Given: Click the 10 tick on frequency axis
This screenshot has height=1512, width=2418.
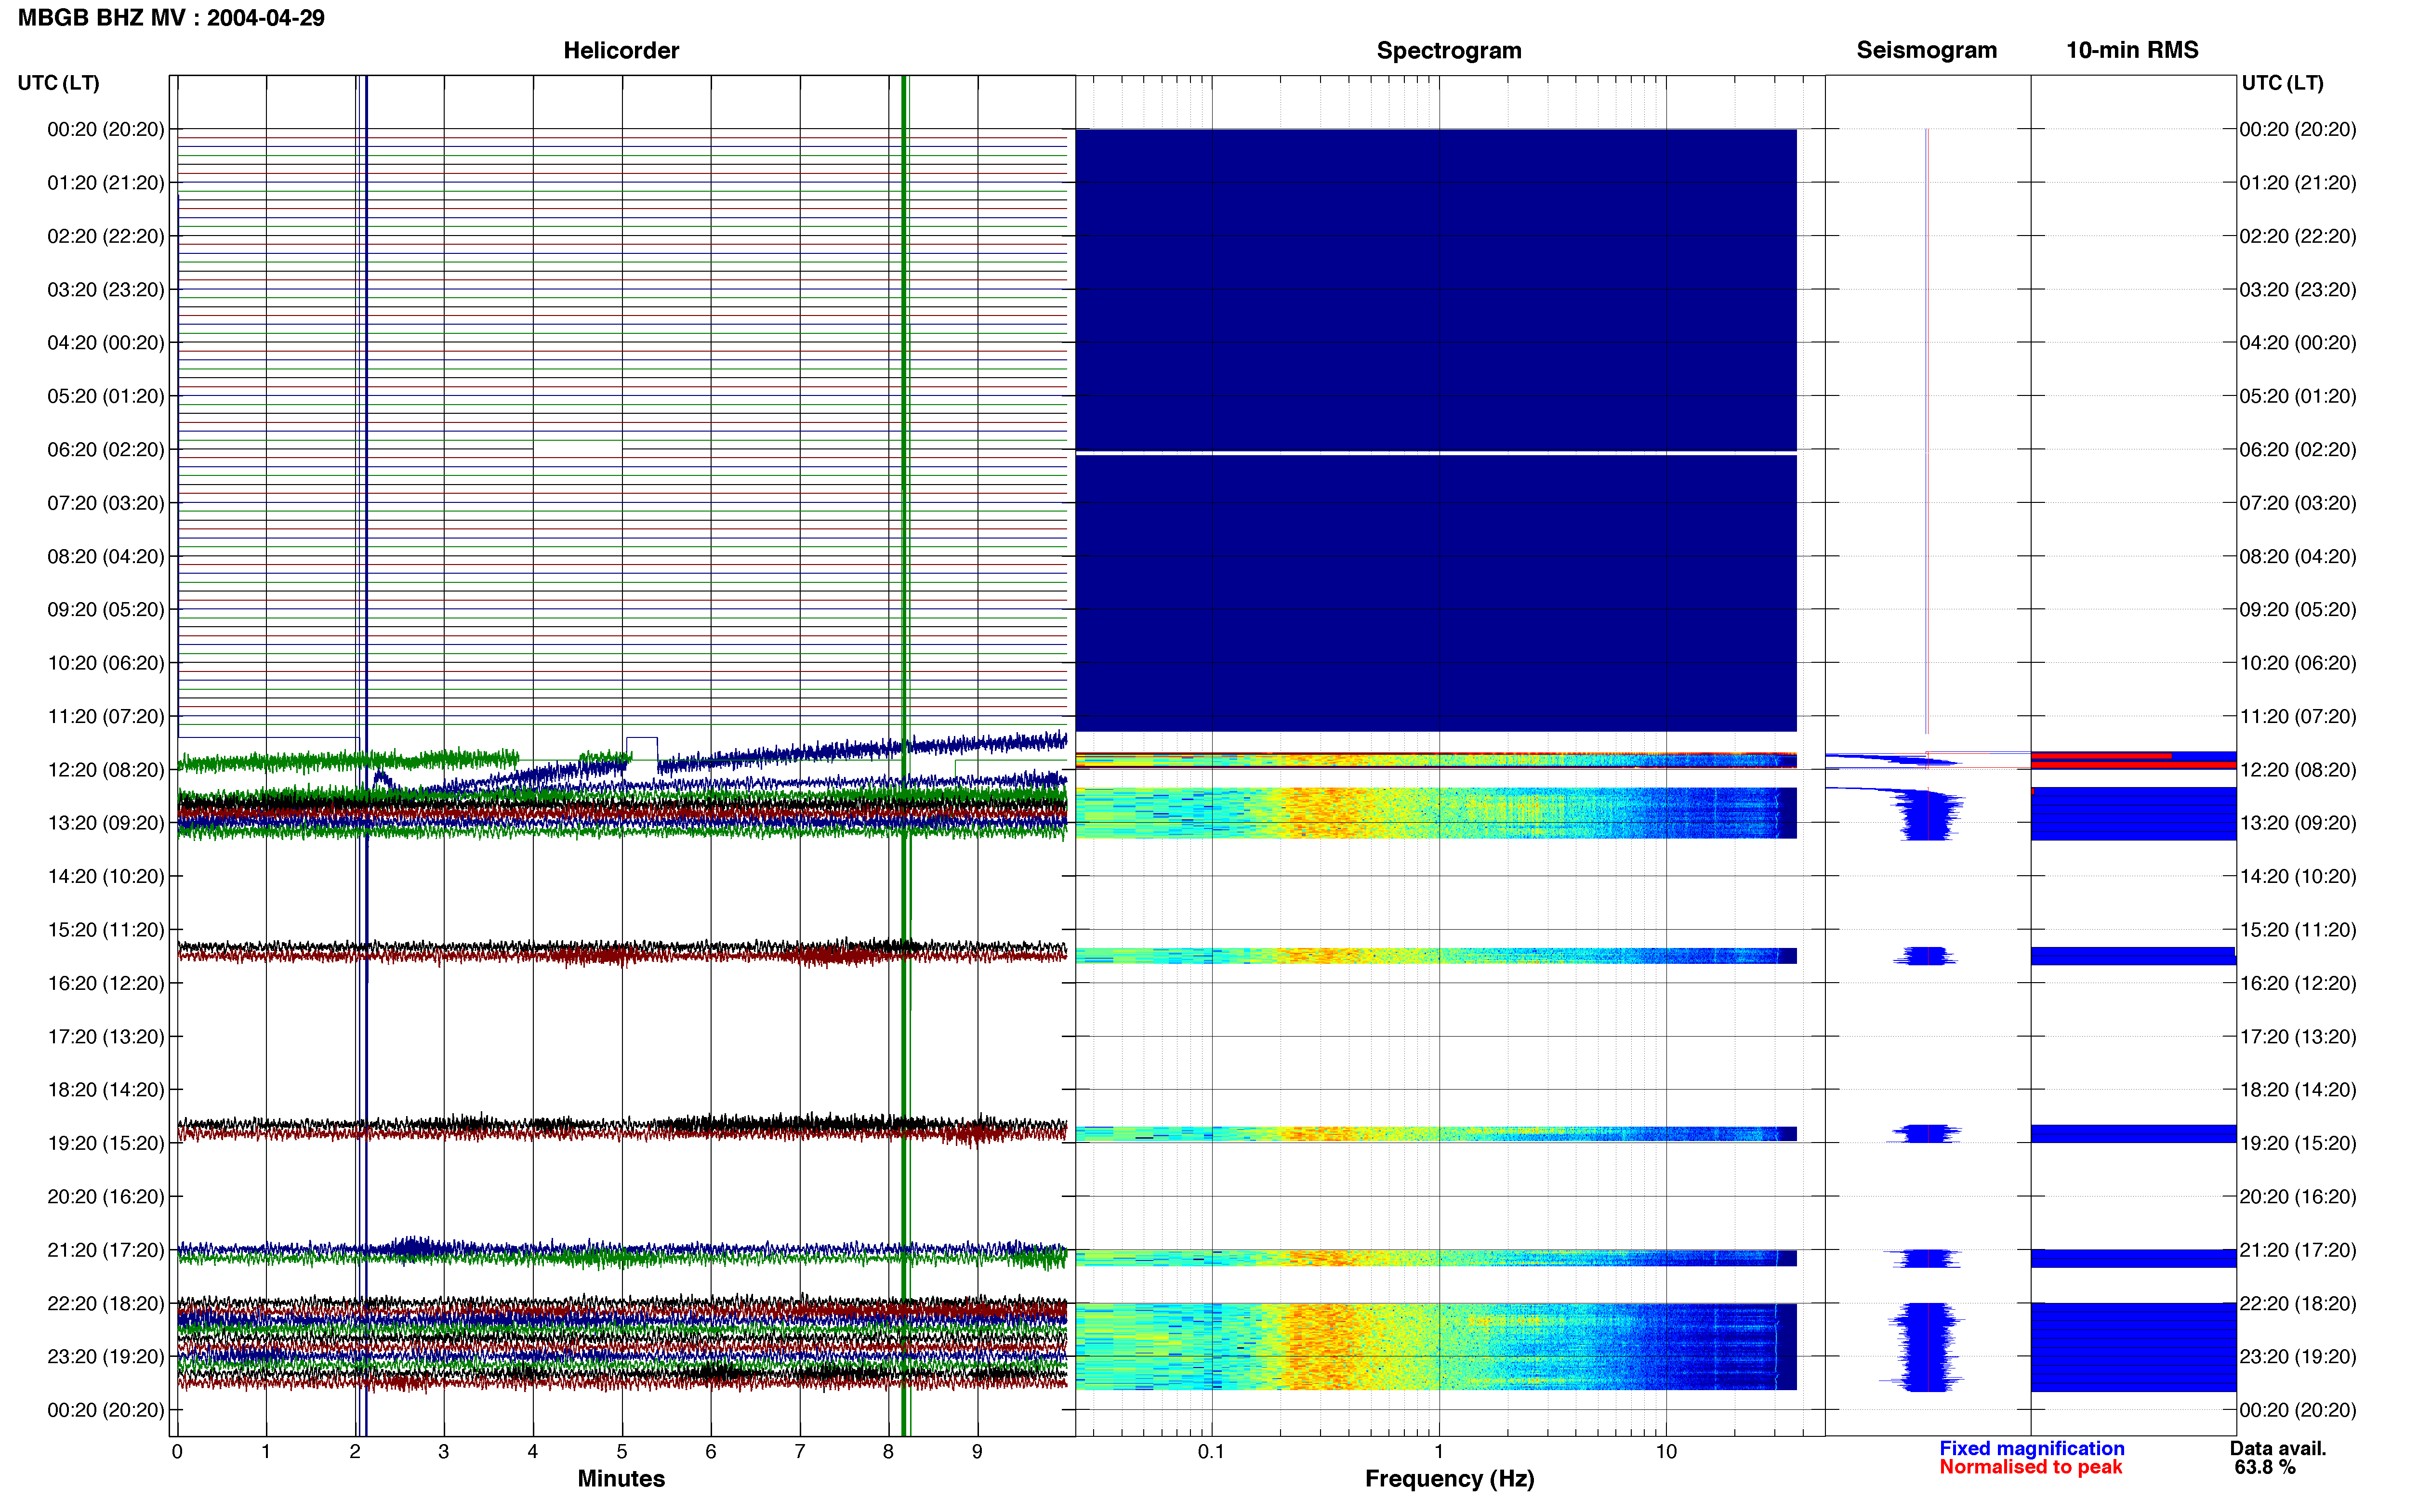Looking at the screenshot, I should (1666, 1451).
